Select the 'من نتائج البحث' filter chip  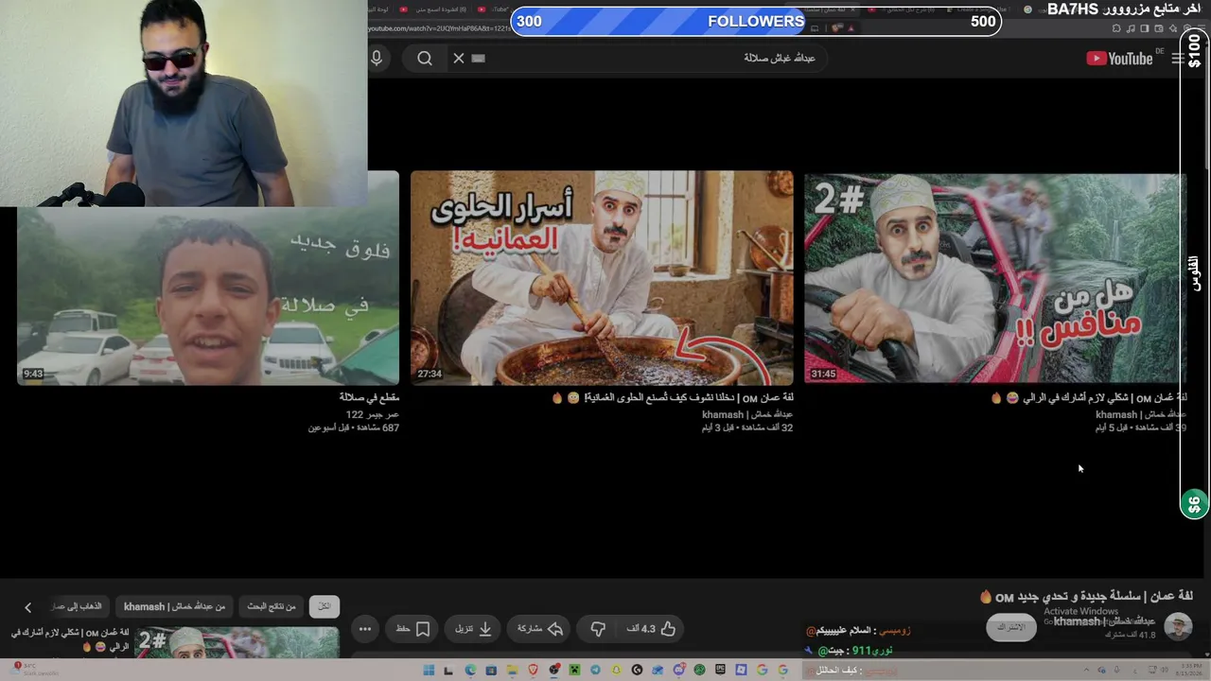point(272,606)
